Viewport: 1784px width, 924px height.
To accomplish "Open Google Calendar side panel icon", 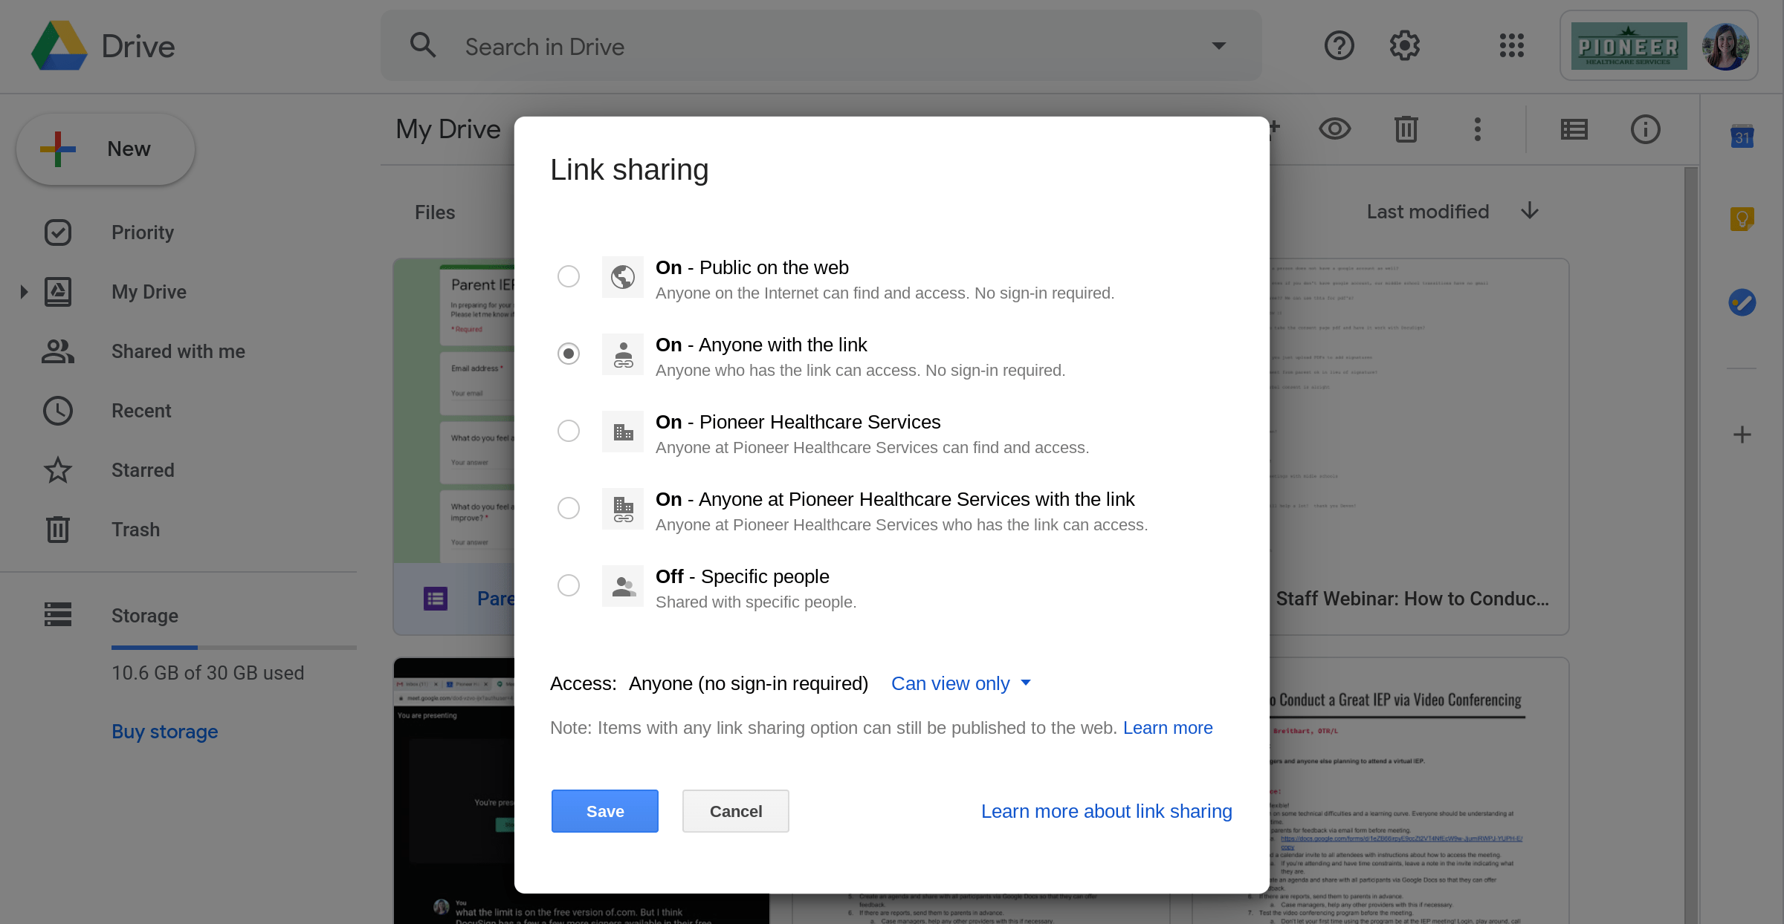I will click(x=1742, y=137).
